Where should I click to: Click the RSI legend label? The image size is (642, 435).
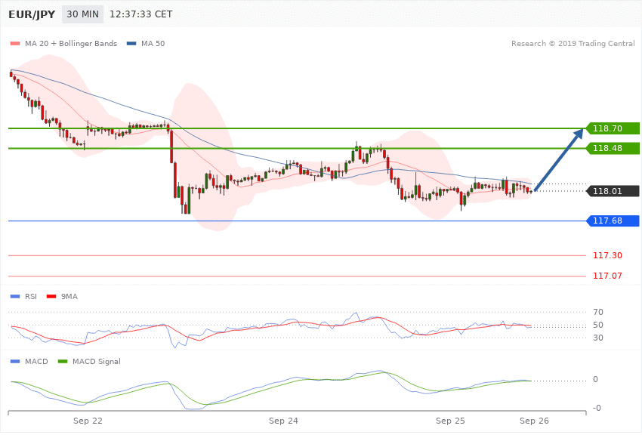tap(31, 296)
